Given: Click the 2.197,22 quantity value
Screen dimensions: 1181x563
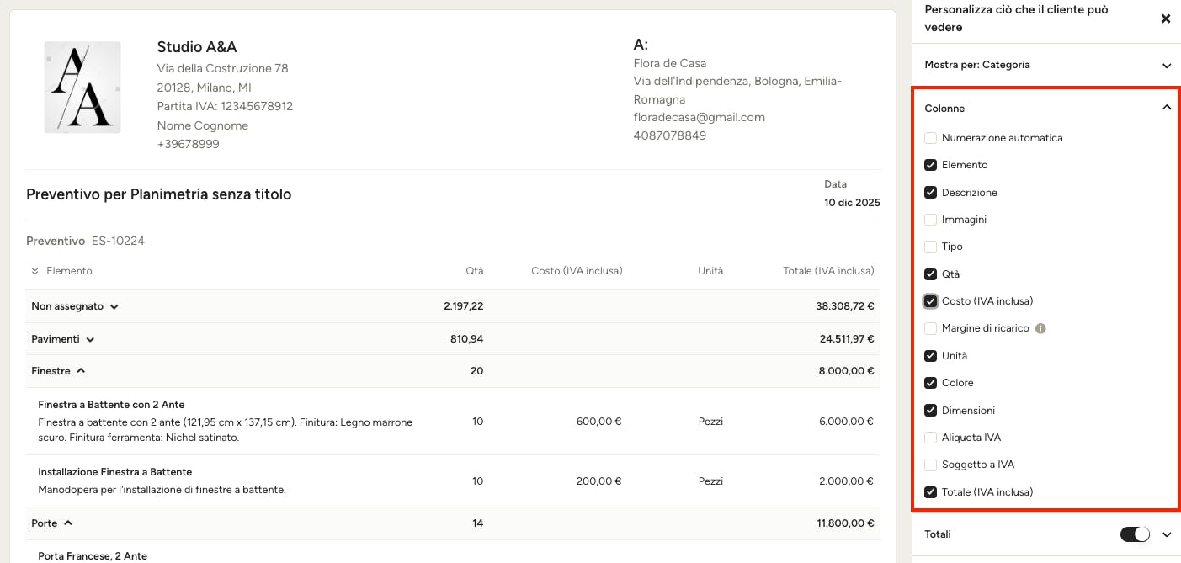Looking at the screenshot, I should point(464,306).
